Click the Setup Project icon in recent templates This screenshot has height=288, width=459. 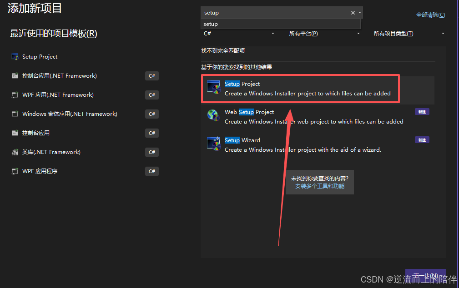click(x=15, y=57)
